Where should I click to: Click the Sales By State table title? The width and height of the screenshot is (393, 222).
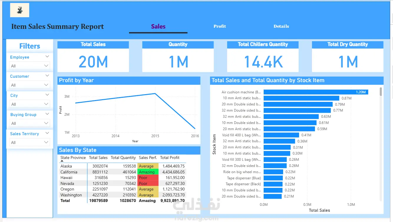(78, 150)
